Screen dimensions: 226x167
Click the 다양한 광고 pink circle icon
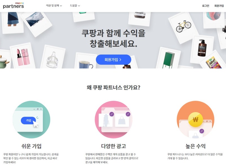point(114,120)
